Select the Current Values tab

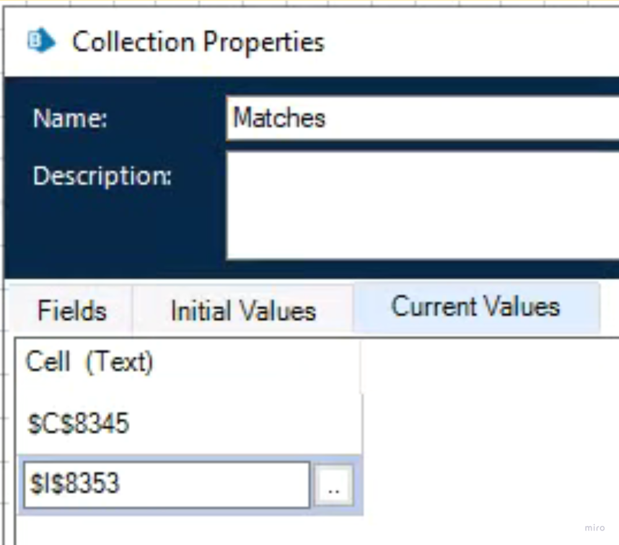(475, 307)
